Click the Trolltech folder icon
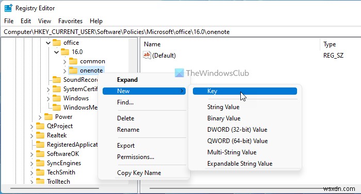Viewport: 361px width, 194px height. pyautogui.click(x=40, y=181)
